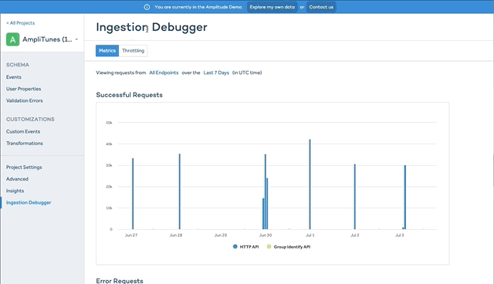The image size is (494, 284).
Task: Click the Ingestion Debugger page title
Action: [151, 27]
